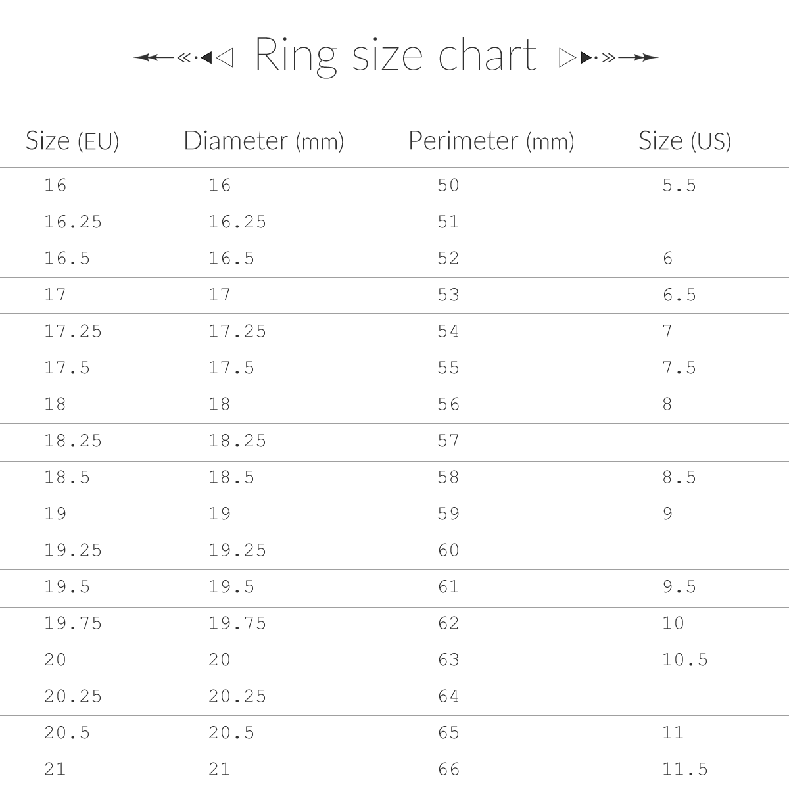Click the right arrow ornament beside the title
Image resolution: width=789 pixels, height=789 pixels.
(x=618, y=58)
